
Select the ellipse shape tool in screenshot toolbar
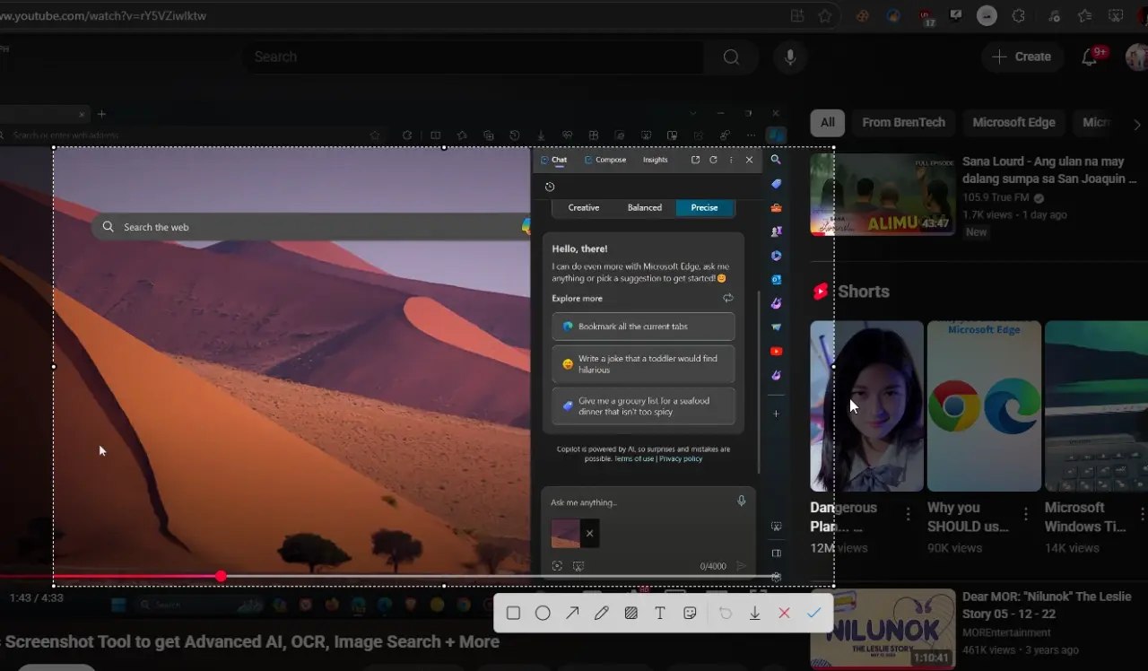pyautogui.click(x=543, y=613)
